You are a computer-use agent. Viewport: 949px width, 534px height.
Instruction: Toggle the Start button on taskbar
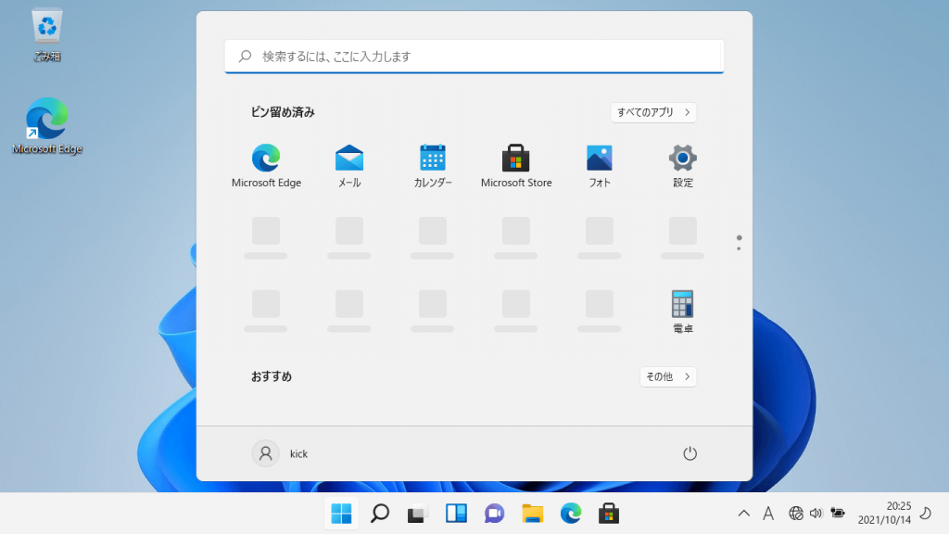[x=341, y=514]
